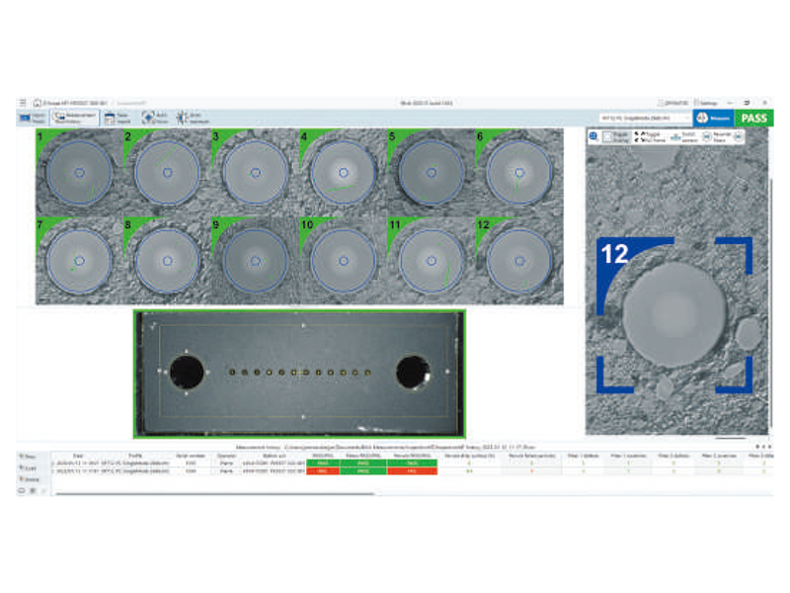
Task: Click the ferrule overview image
Action: tap(299, 373)
